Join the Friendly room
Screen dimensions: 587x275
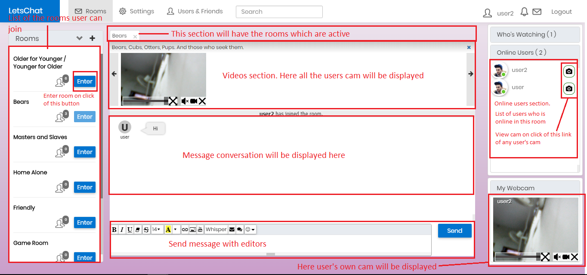point(85,222)
